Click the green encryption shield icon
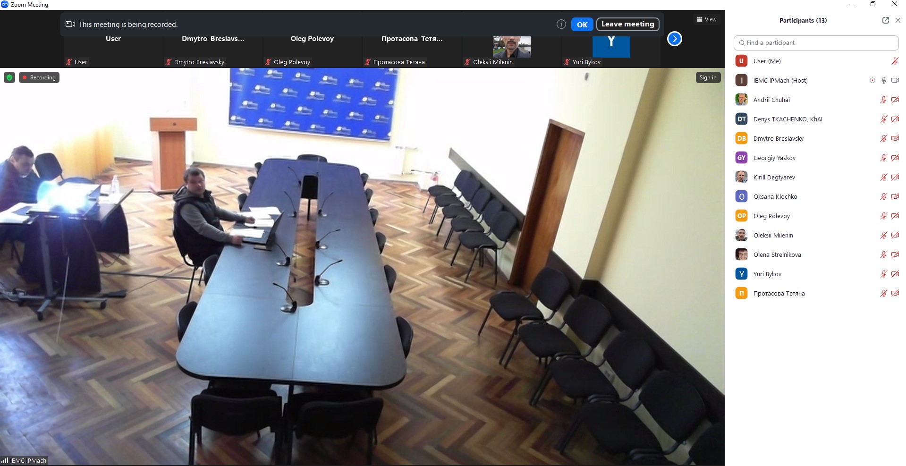 pos(9,77)
